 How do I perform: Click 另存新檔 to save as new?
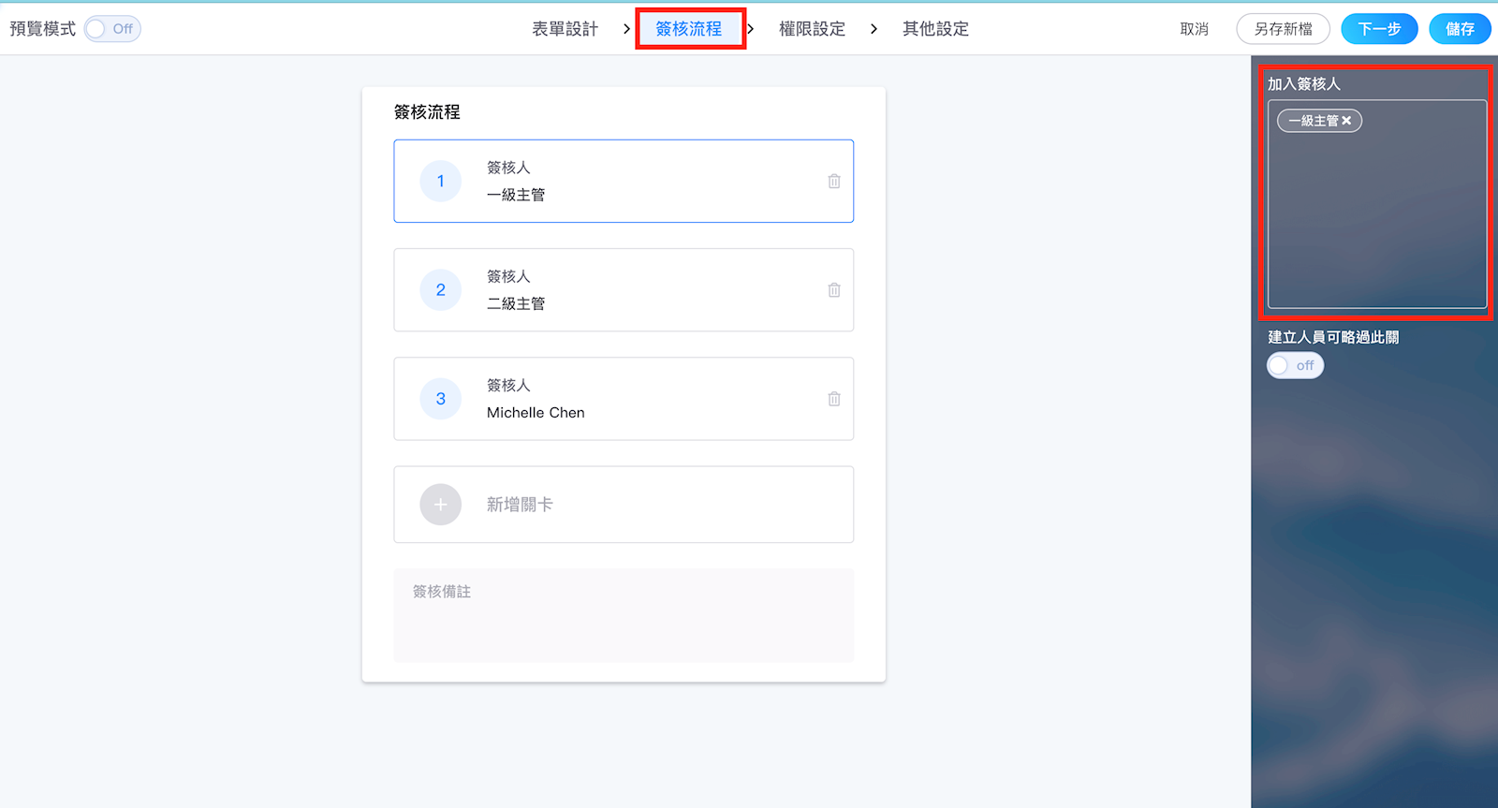(1283, 29)
